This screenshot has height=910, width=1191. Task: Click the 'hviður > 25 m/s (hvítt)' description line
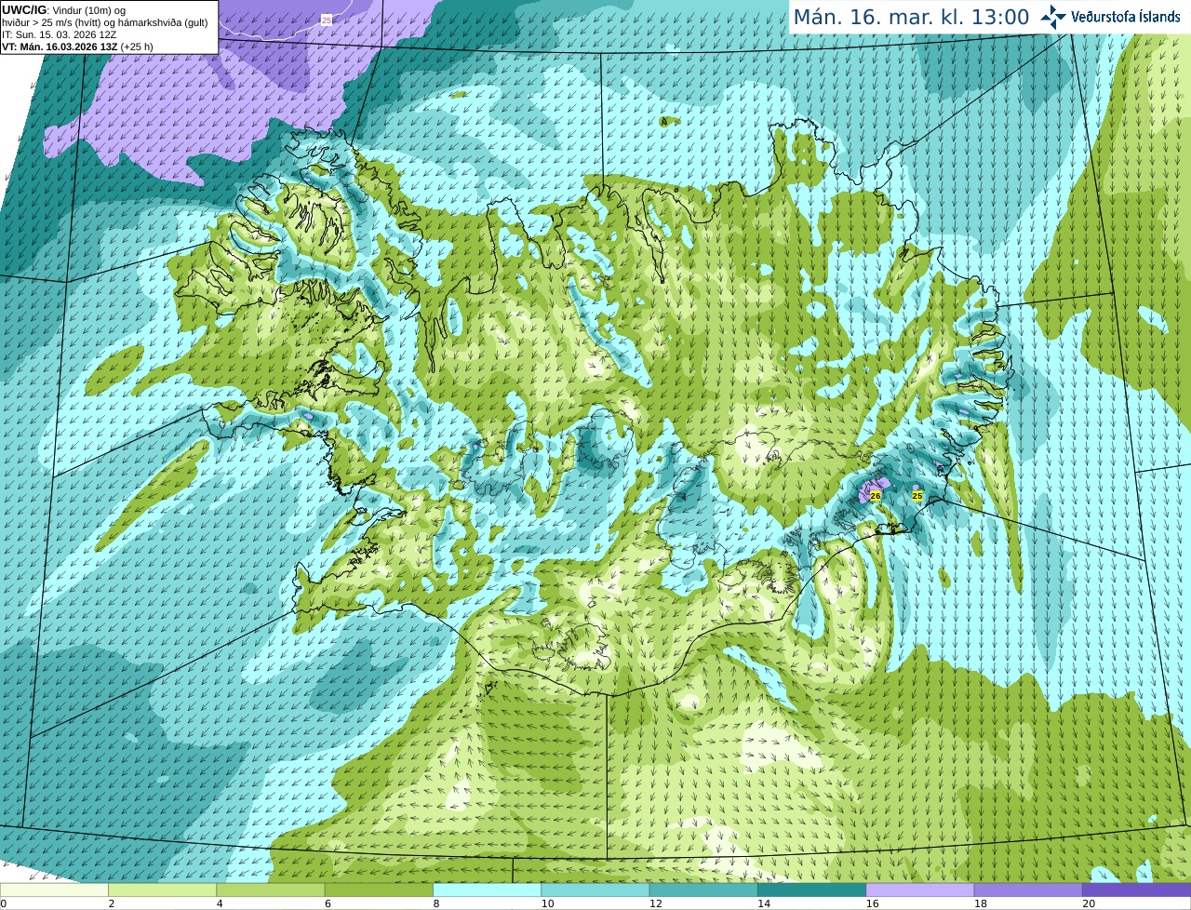(x=104, y=22)
